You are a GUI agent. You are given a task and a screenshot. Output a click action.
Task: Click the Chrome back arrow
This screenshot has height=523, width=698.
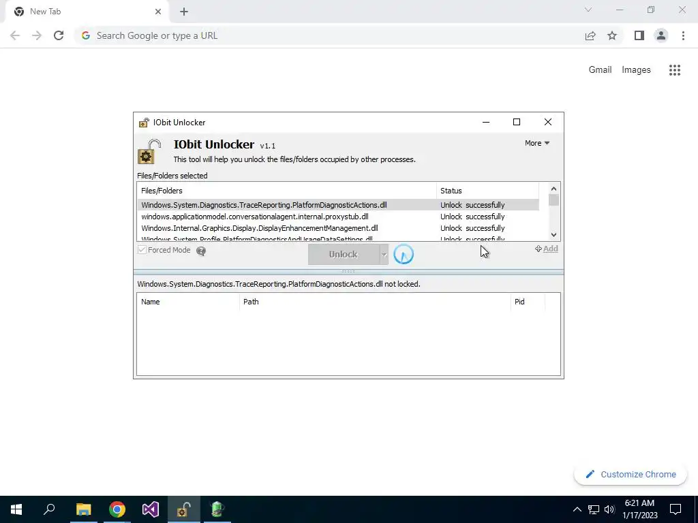15,35
